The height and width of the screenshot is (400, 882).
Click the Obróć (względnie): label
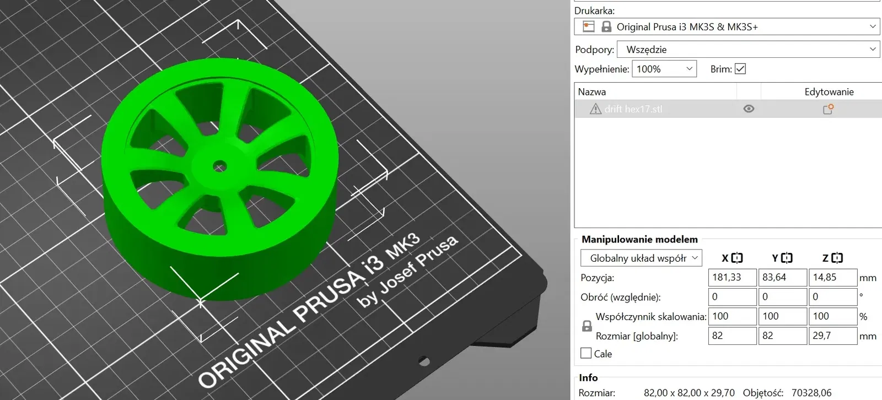pos(621,297)
